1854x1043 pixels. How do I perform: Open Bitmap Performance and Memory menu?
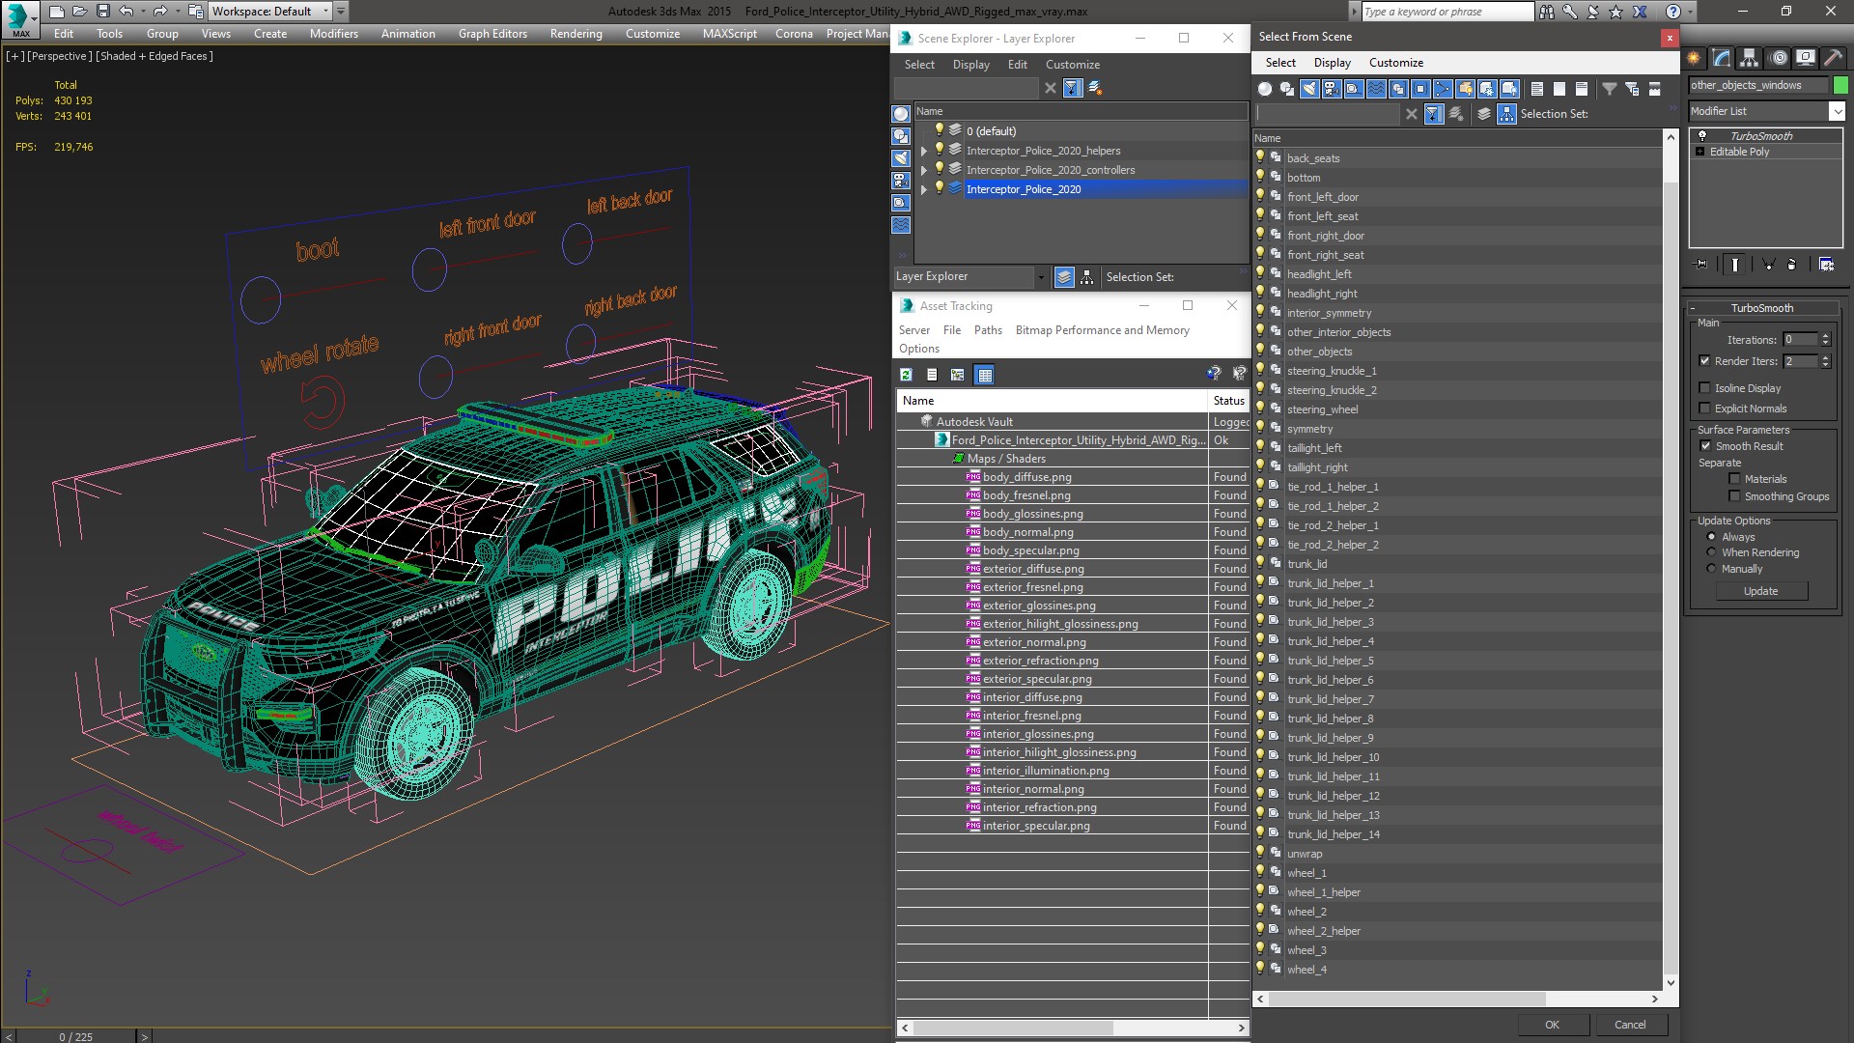click(x=1102, y=330)
